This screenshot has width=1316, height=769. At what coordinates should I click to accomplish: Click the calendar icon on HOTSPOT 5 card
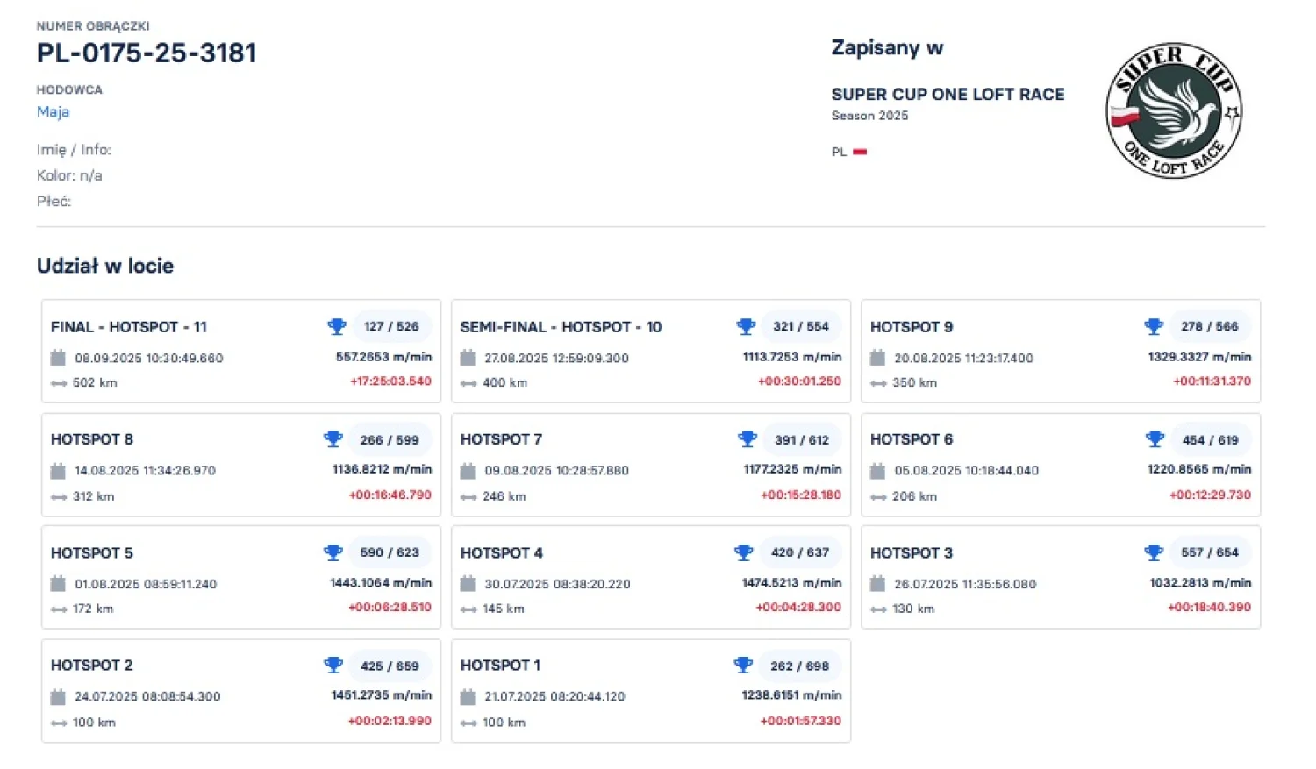pyautogui.click(x=59, y=584)
